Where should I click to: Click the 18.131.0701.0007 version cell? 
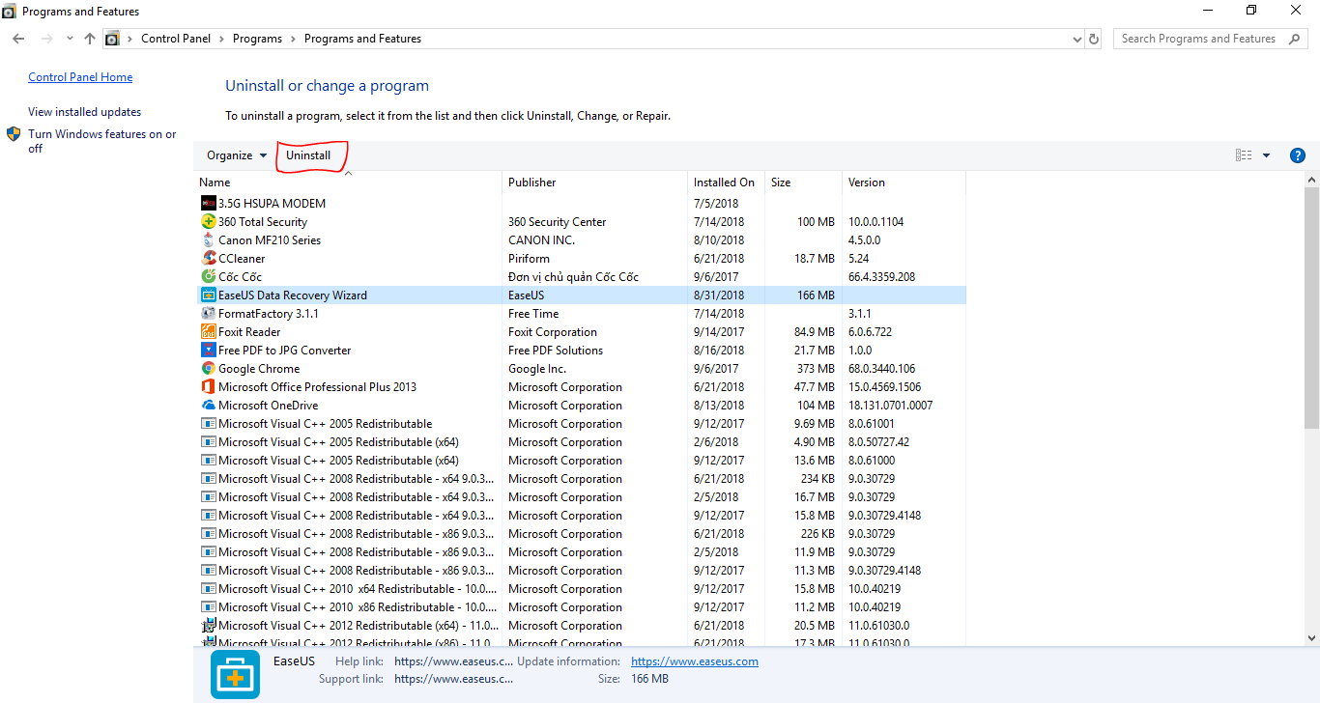[x=890, y=406]
